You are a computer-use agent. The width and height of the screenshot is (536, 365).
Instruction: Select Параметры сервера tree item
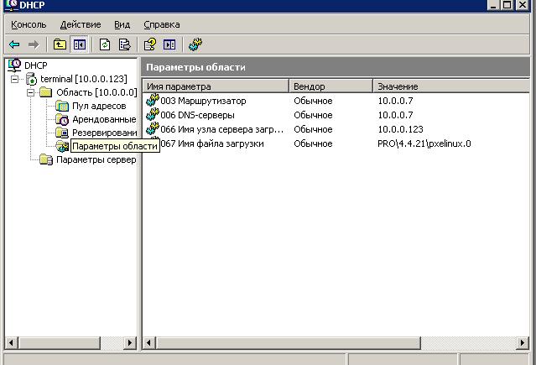point(95,160)
